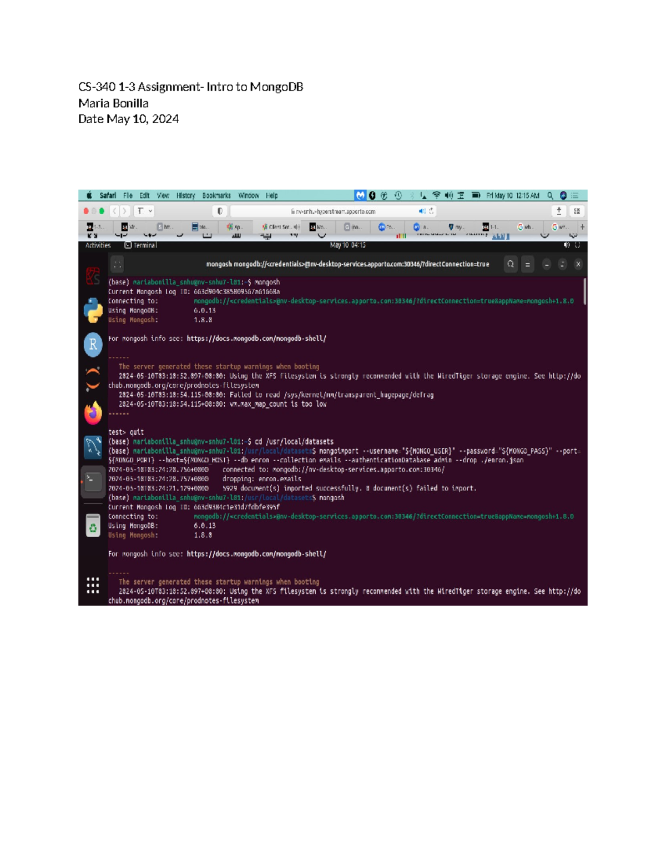Launch Python from the dock
The height and width of the screenshot is (862, 666).
[x=93, y=309]
